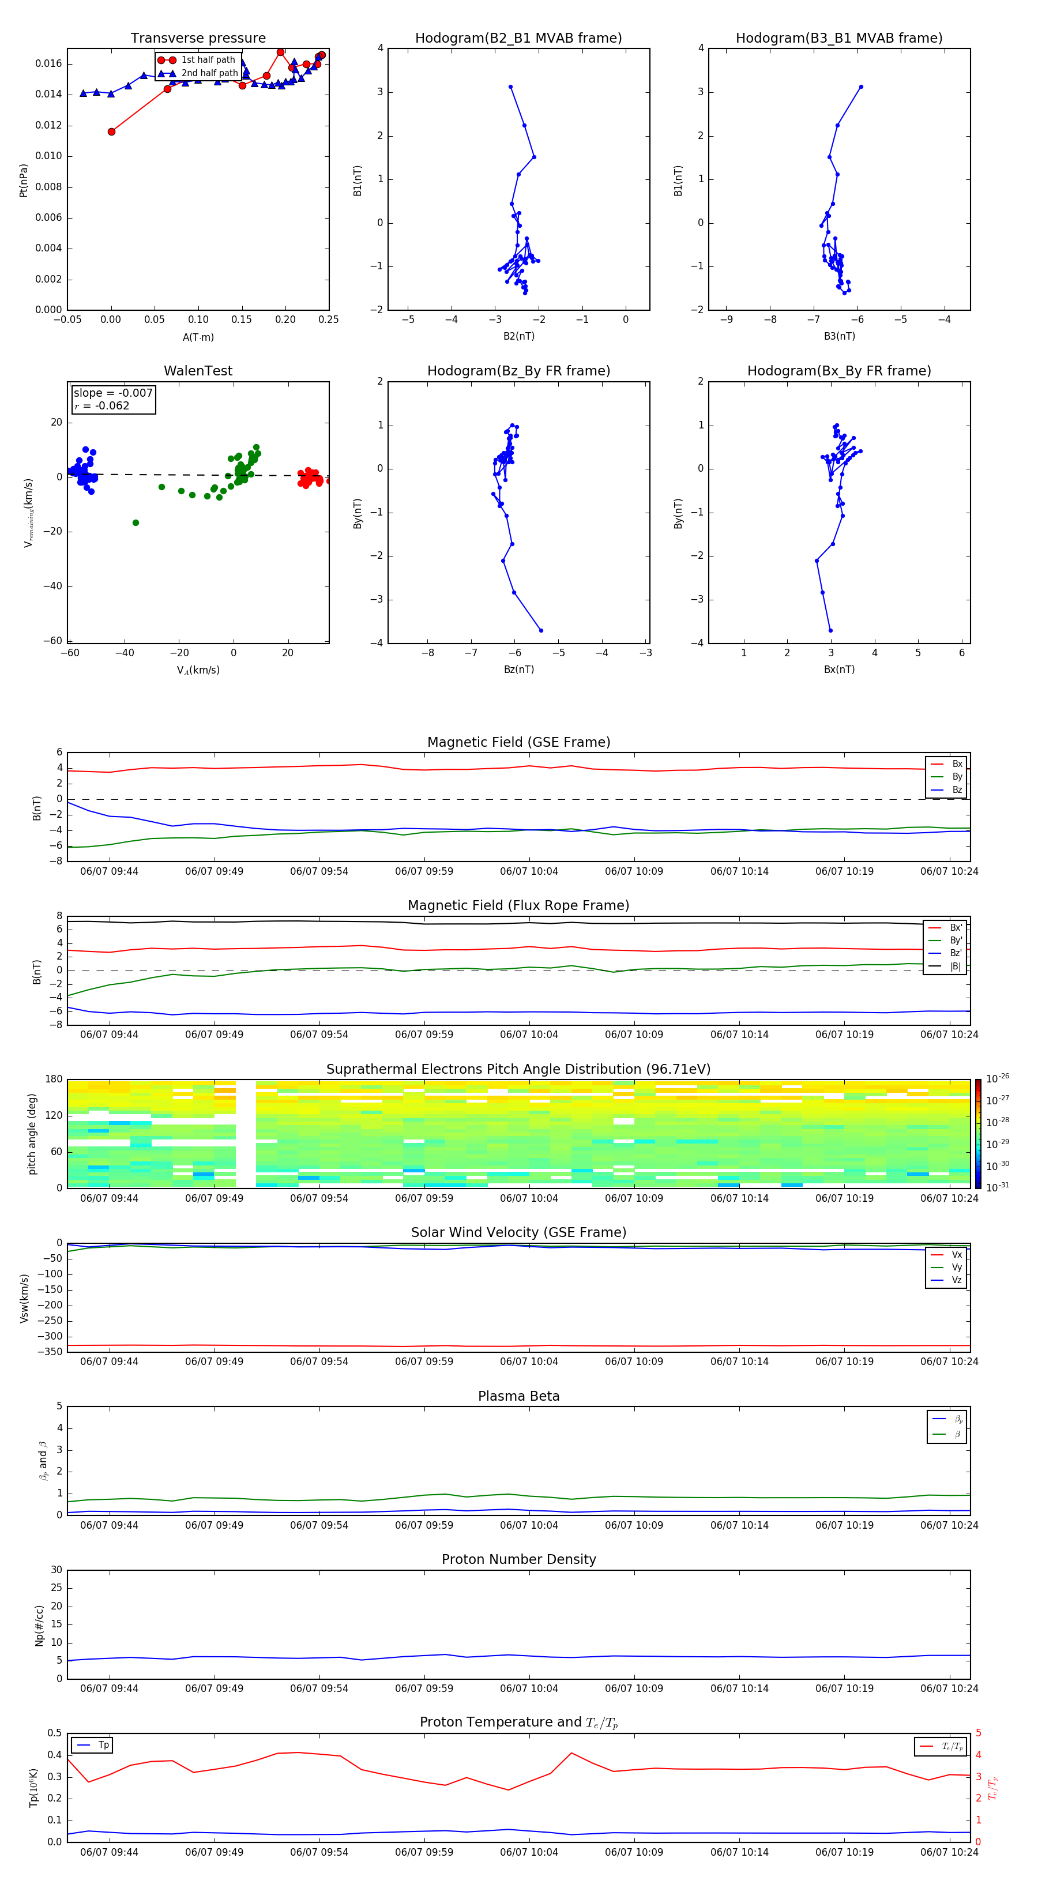This screenshot has width=1038, height=1903.
Task: Click the Suprathermal Electrons Pitch Angle Distribution title
Action: (518, 1069)
